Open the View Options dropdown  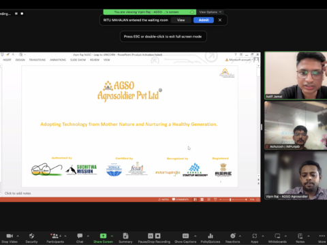[211, 12]
